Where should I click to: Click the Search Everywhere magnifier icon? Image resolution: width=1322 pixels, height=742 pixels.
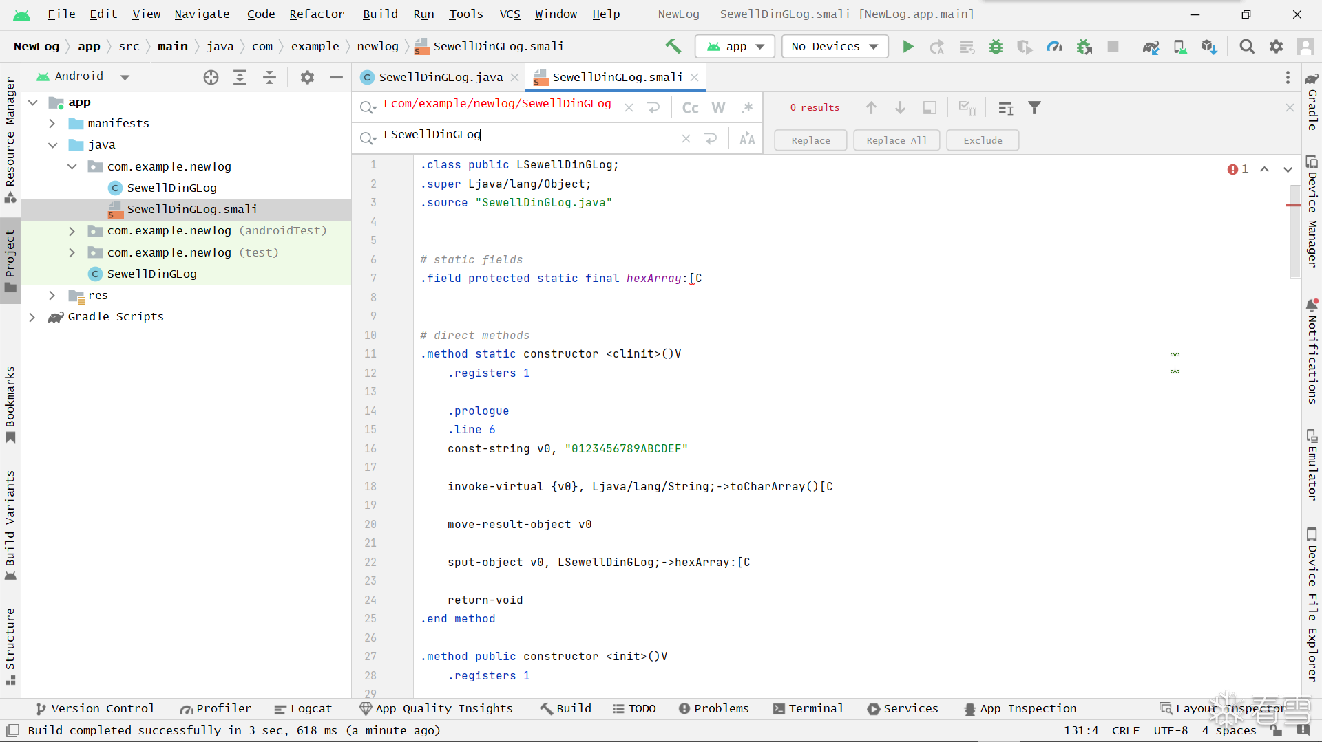point(1246,47)
